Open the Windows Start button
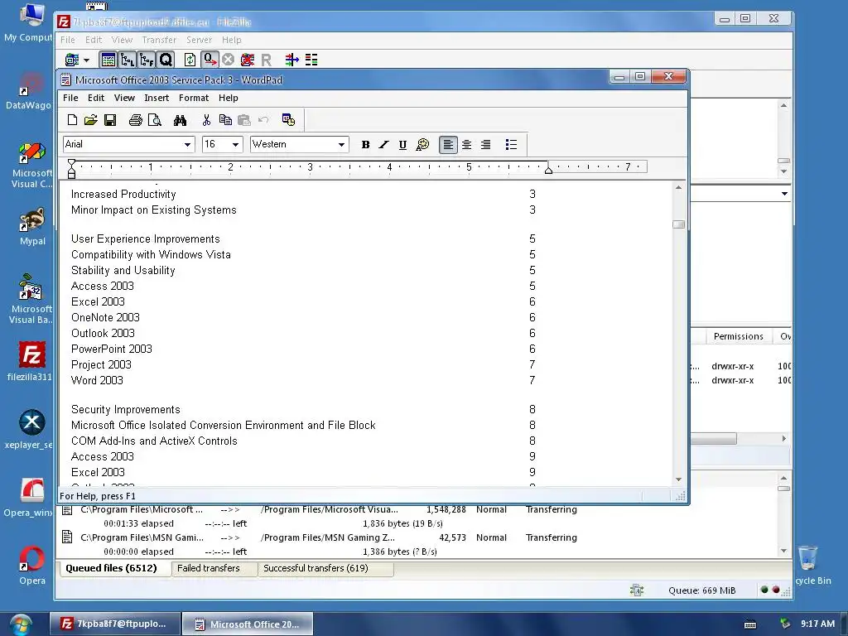The height and width of the screenshot is (636, 848). (21, 624)
